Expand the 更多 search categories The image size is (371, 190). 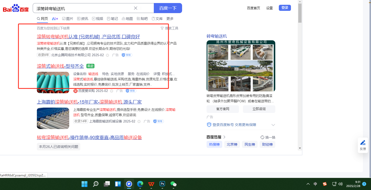coord(170,19)
